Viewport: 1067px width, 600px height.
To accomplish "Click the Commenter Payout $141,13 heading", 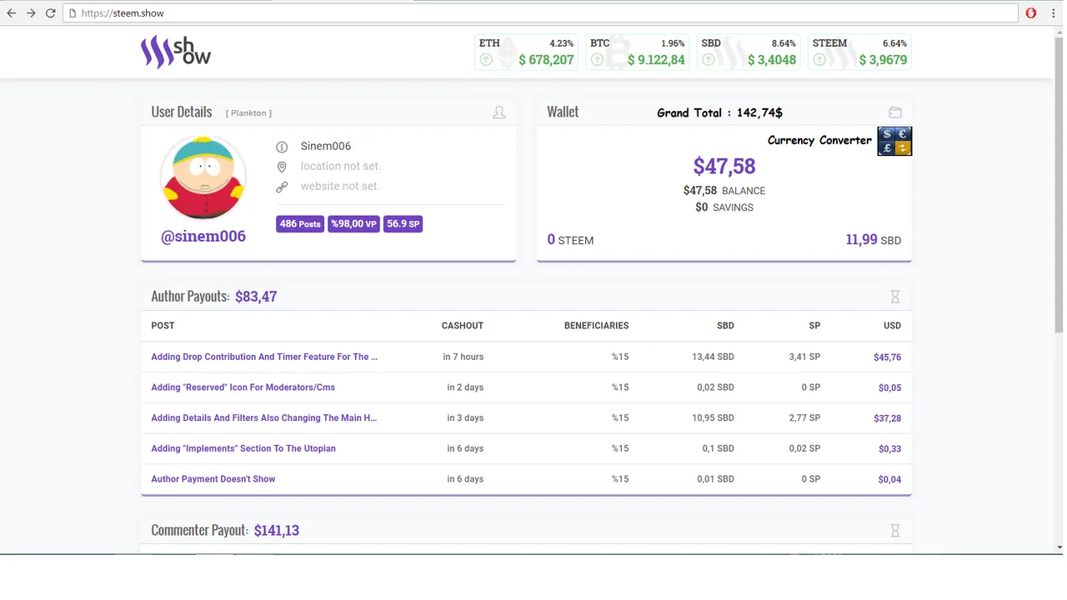I will (x=225, y=531).
